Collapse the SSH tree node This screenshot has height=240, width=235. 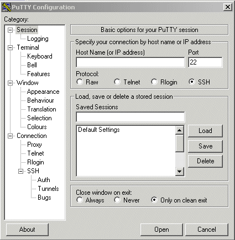click(x=20, y=171)
